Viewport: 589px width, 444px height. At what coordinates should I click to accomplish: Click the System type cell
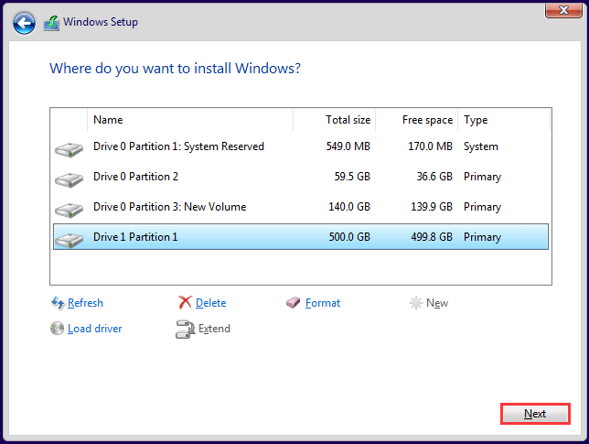pyautogui.click(x=481, y=146)
